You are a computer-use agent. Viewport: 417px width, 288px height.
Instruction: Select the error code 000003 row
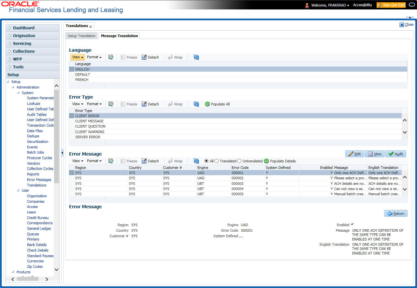click(x=235, y=184)
